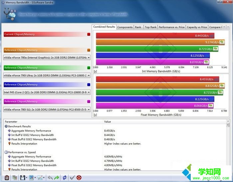This screenshot has height=182, width=233.
Task: Click the nVidia logo on 9.174GB/s bar
Action: pos(222,42)
